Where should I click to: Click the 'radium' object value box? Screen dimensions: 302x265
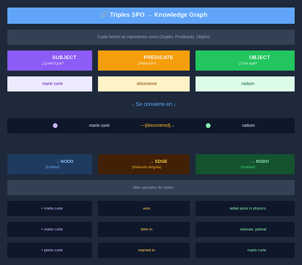coord(245,84)
